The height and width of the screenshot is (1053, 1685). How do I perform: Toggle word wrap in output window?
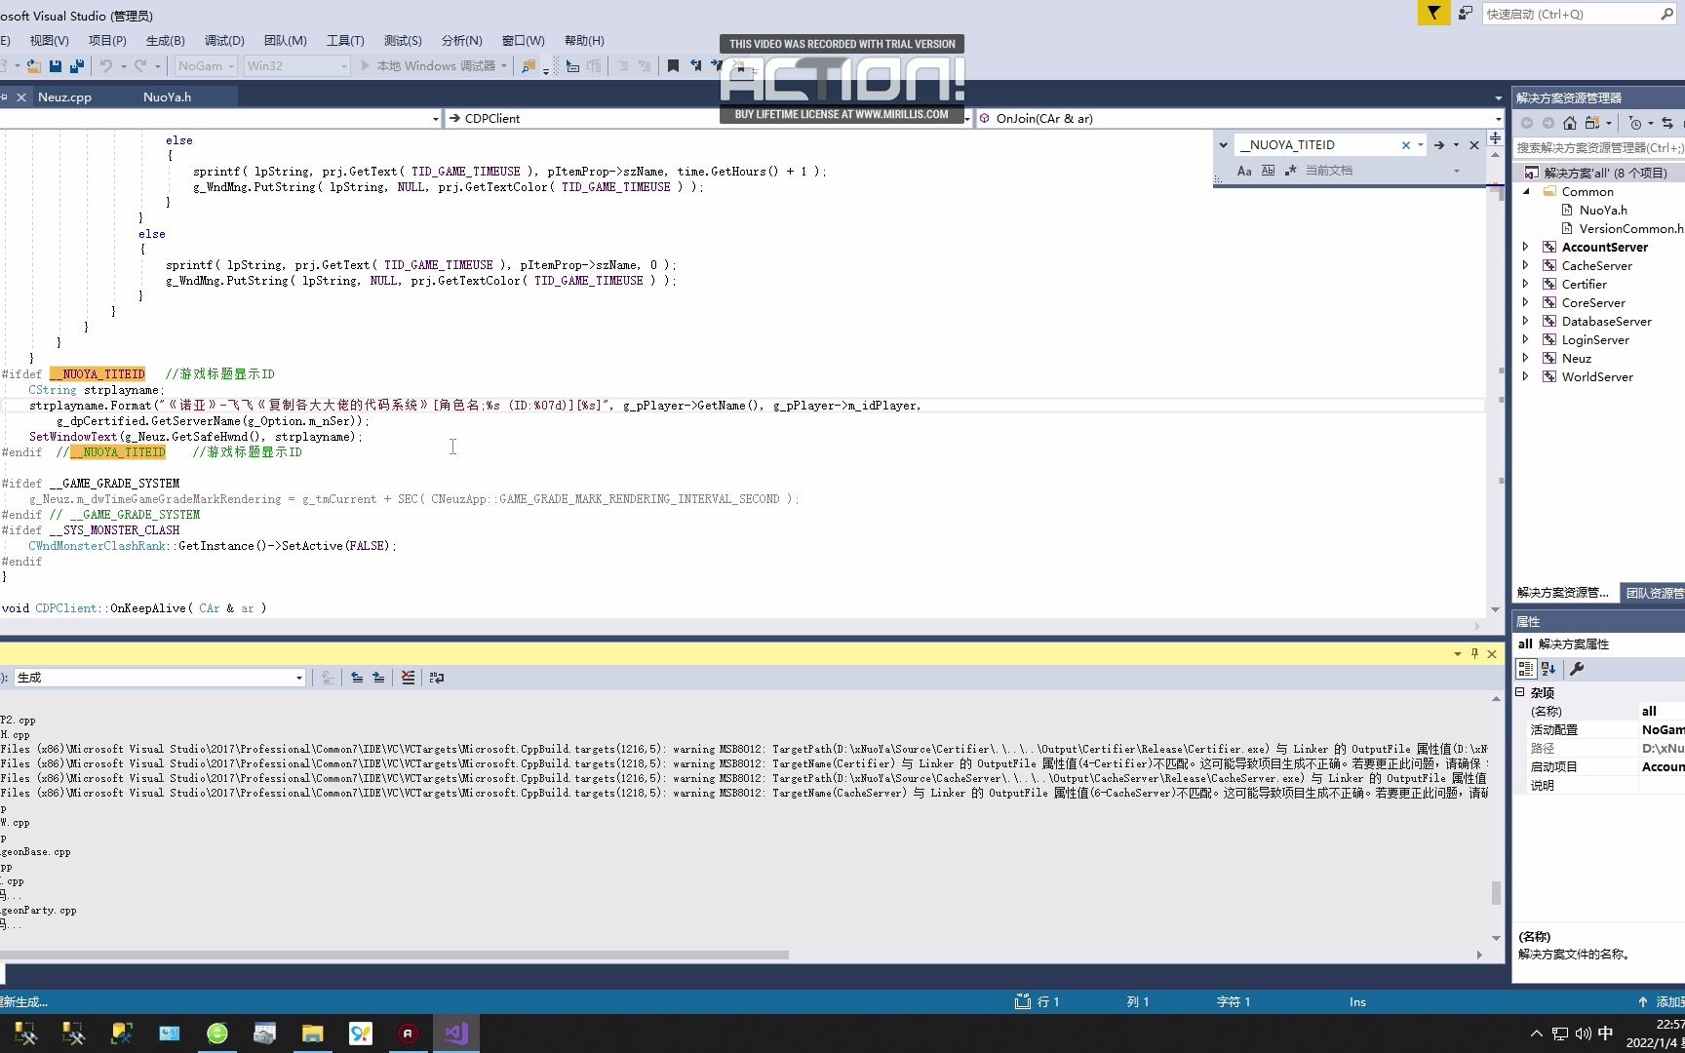tap(437, 678)
